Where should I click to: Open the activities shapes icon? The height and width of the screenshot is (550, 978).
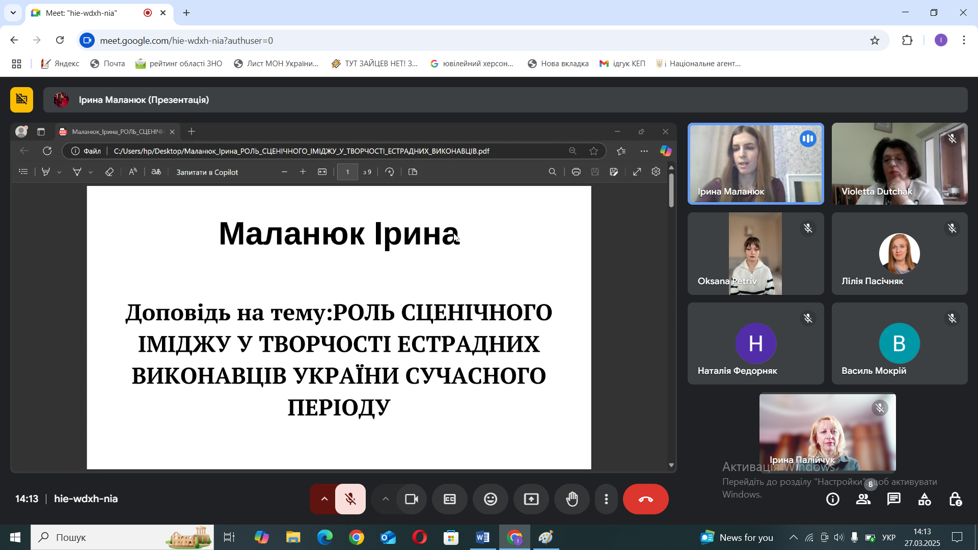[x=925, y=499]
